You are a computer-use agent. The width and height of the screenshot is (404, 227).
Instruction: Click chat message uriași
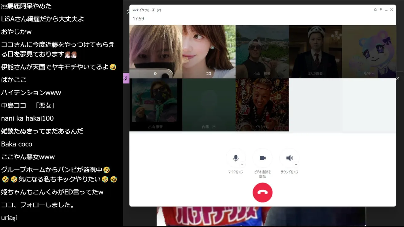[9, 218]
